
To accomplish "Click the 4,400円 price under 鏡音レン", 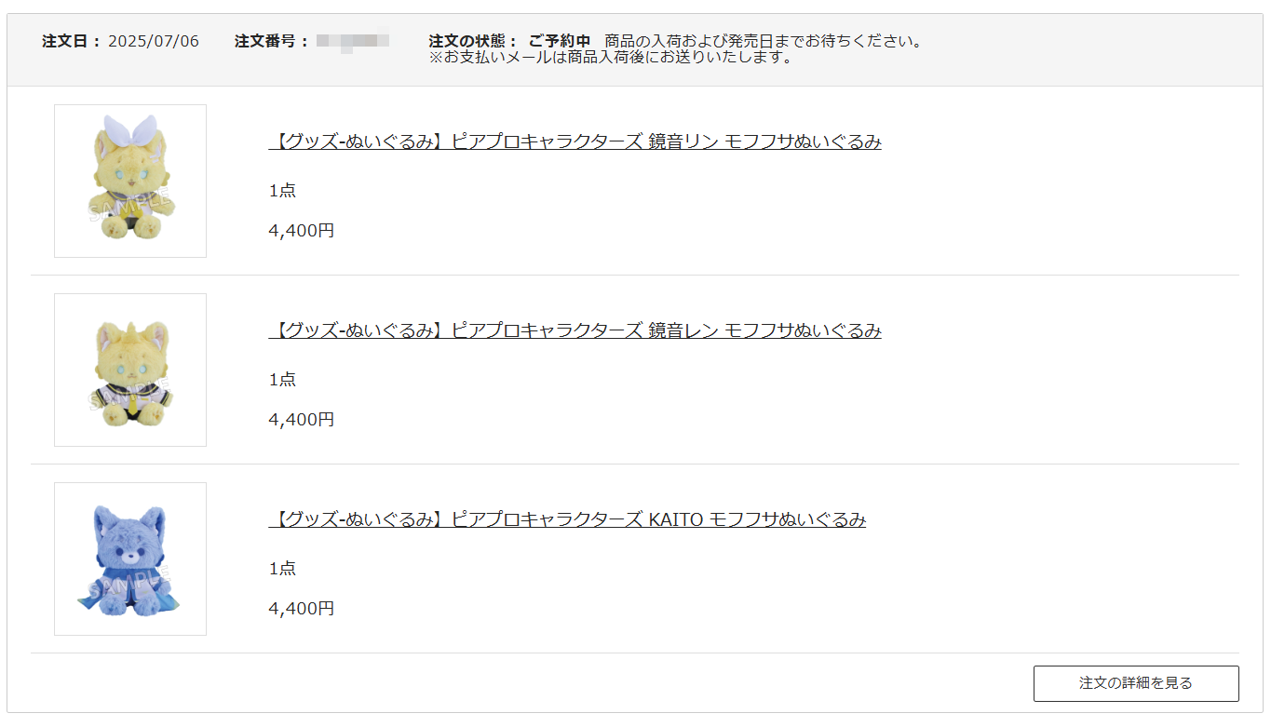I will (x=302, y=420).
